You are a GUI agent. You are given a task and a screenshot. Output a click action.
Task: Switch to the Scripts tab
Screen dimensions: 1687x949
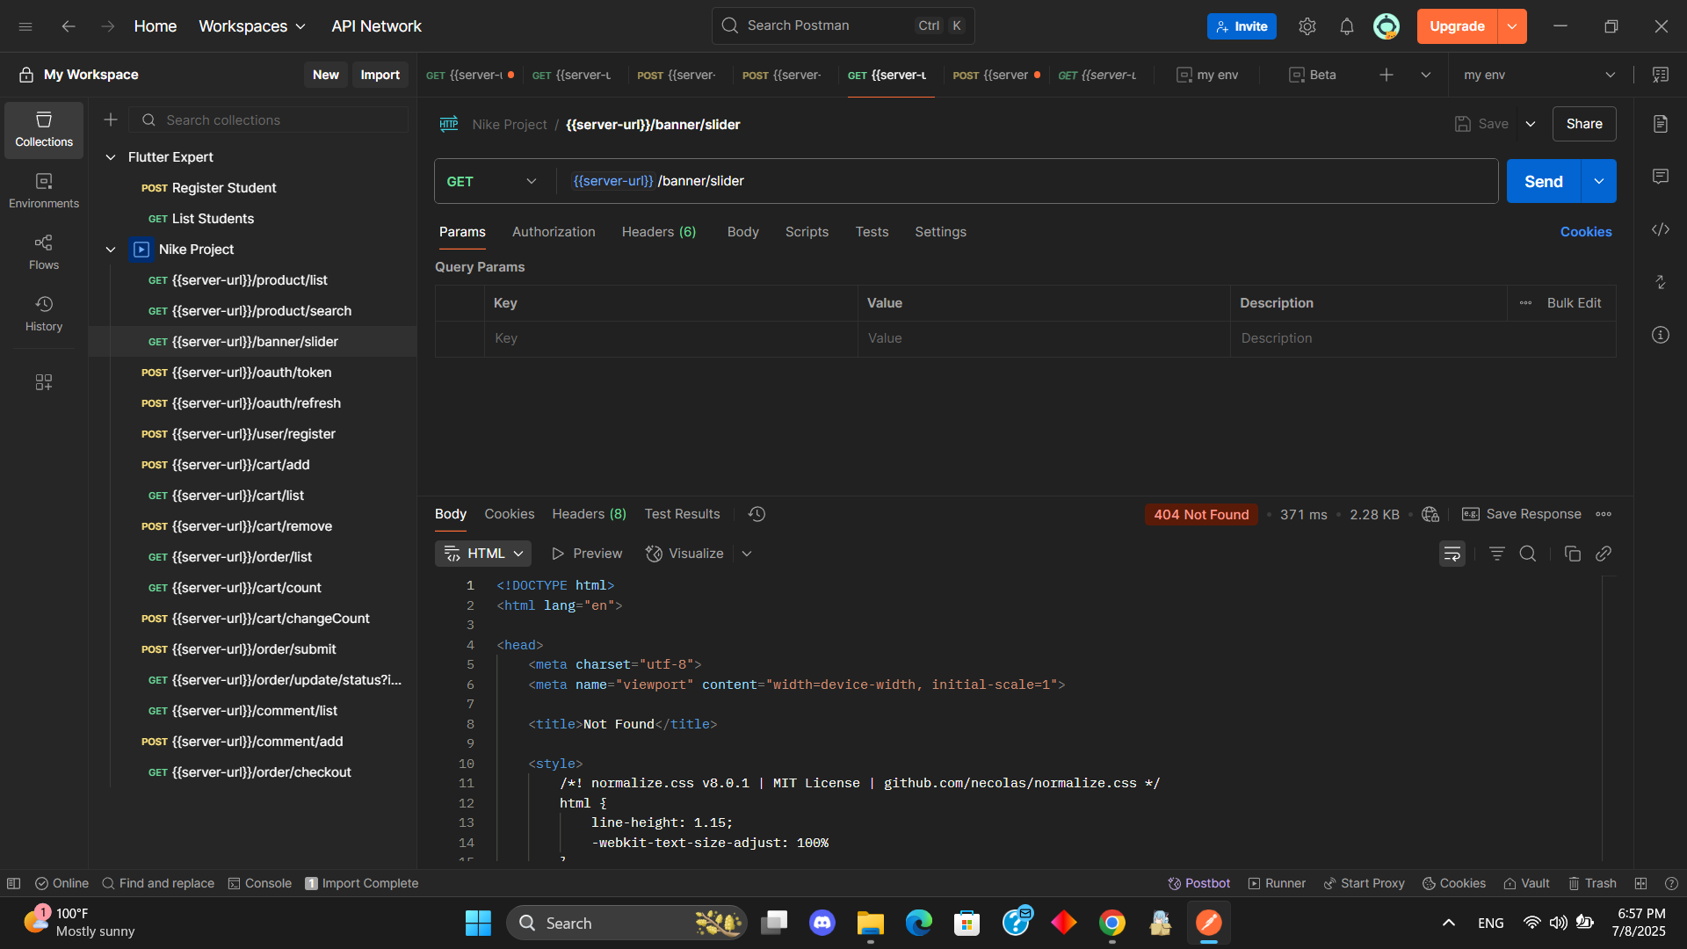[x=807, y=232]
